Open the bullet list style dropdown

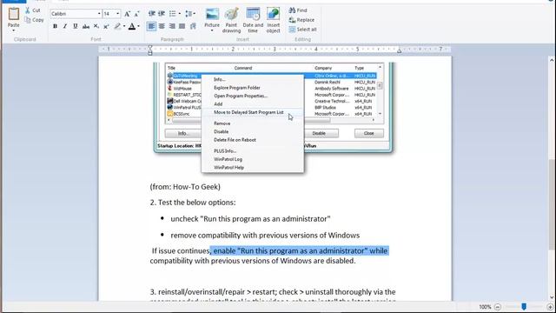(180, 14)
